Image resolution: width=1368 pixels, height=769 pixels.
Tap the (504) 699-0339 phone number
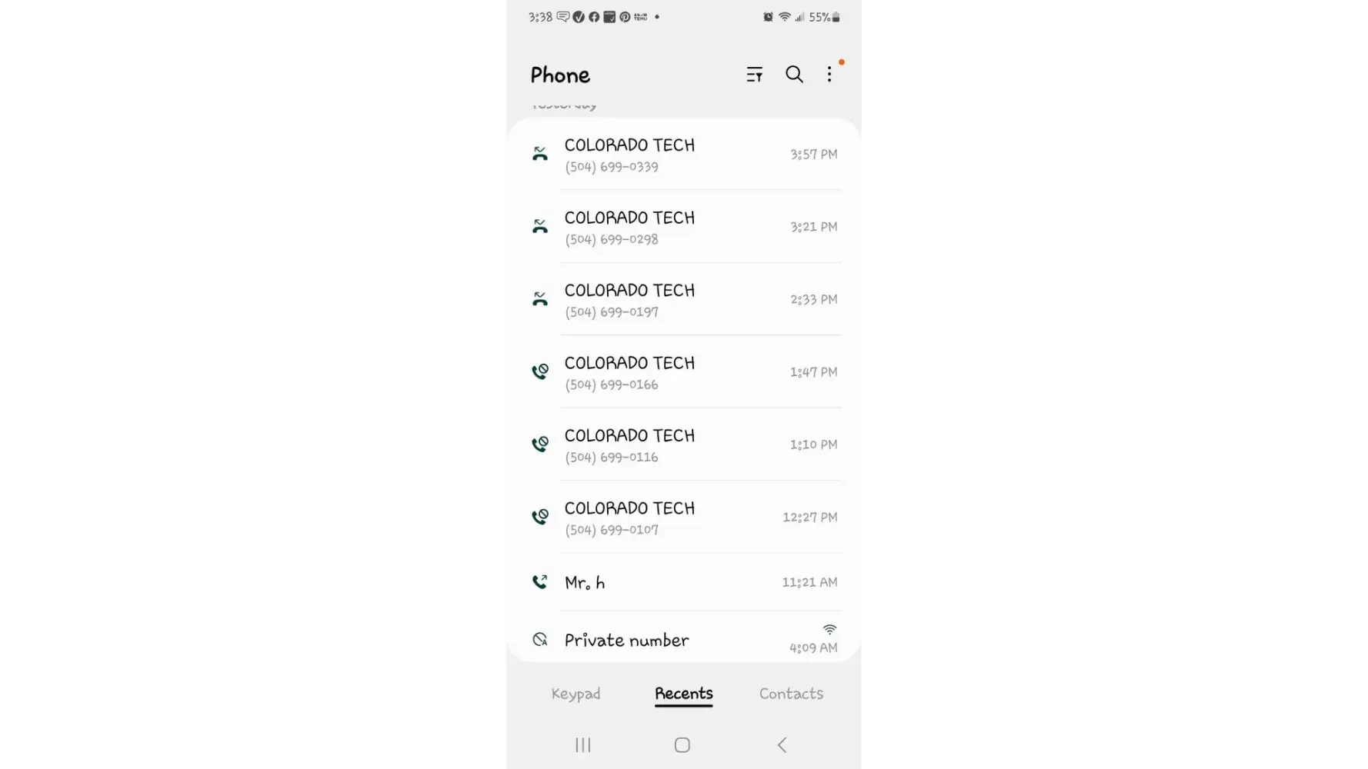pyautogui.click(x=612, y=167)
